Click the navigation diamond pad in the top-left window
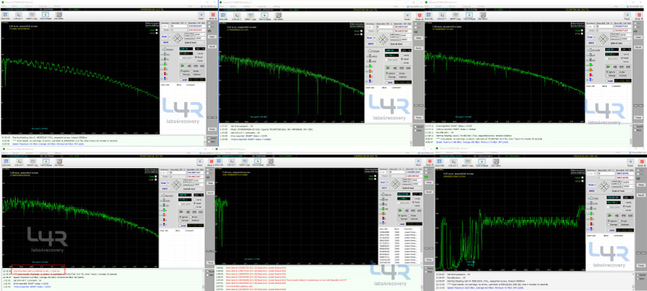The height and width of the screenshot is (291, 647). click(178, 38)
